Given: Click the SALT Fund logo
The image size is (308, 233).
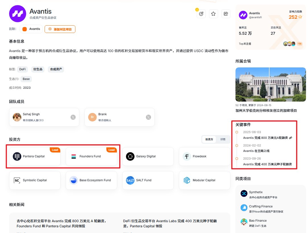Looking at the screenshot, I should (x=130, y=180).
